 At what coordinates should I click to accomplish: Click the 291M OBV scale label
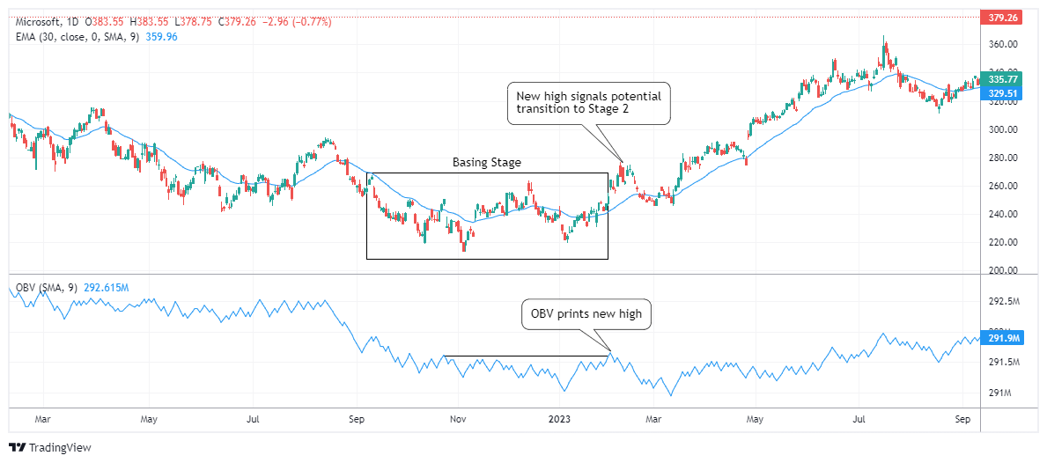click(x=999, y=393)
